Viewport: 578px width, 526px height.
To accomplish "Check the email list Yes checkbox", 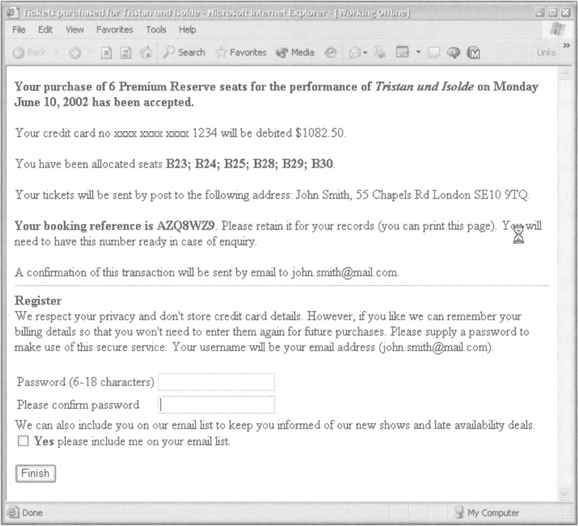I will (23, 442).
